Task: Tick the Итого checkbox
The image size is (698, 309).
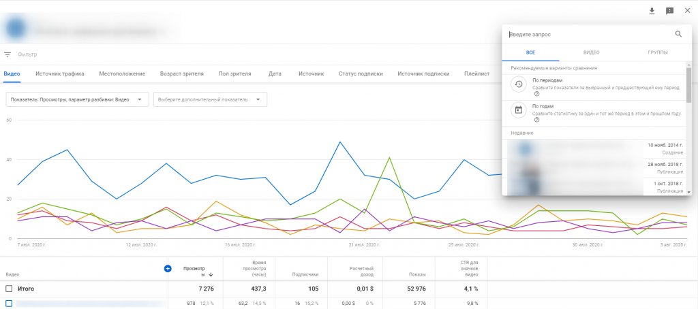Action: tap(9, 289)
